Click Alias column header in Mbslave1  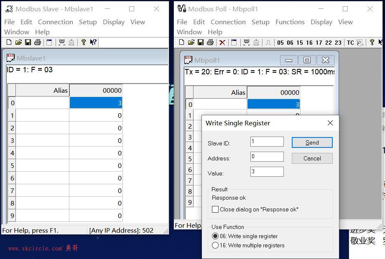pos(43,90)
